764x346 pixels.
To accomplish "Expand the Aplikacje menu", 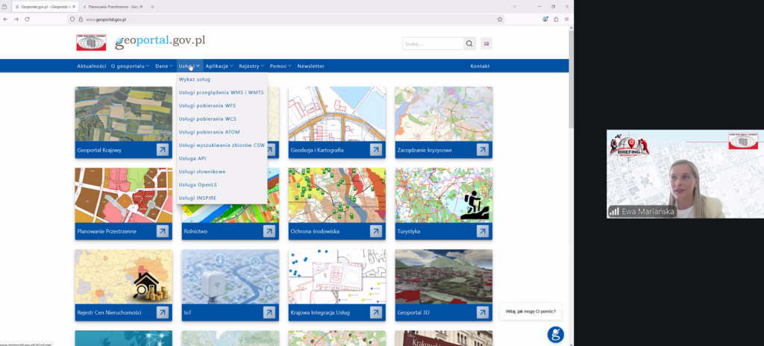I will click(219, 66).
